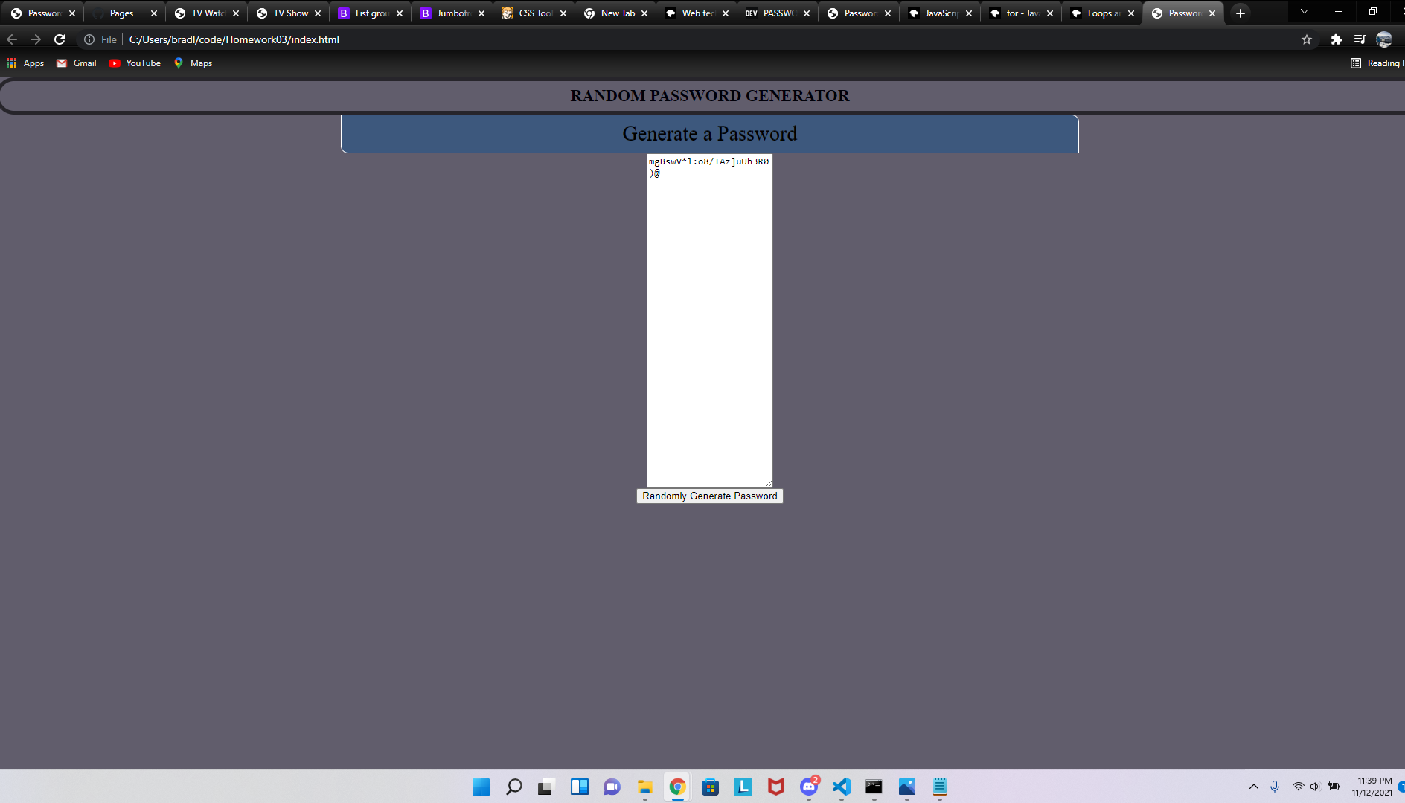Open Windows Search from the taskbar
1405x803 pixels.
pyautogui.click(x=514, y=787)
